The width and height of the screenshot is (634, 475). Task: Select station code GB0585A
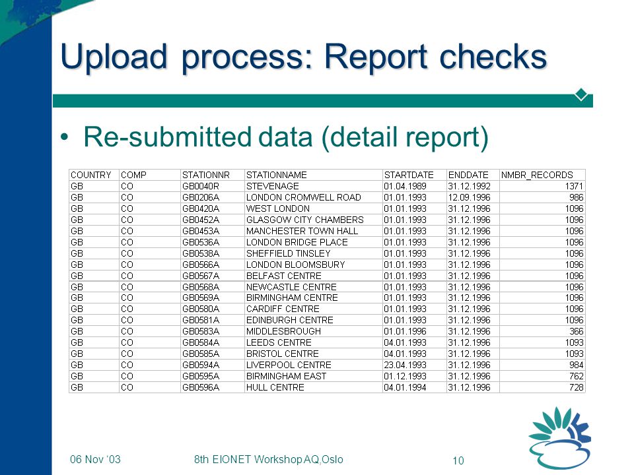[201, 354]
